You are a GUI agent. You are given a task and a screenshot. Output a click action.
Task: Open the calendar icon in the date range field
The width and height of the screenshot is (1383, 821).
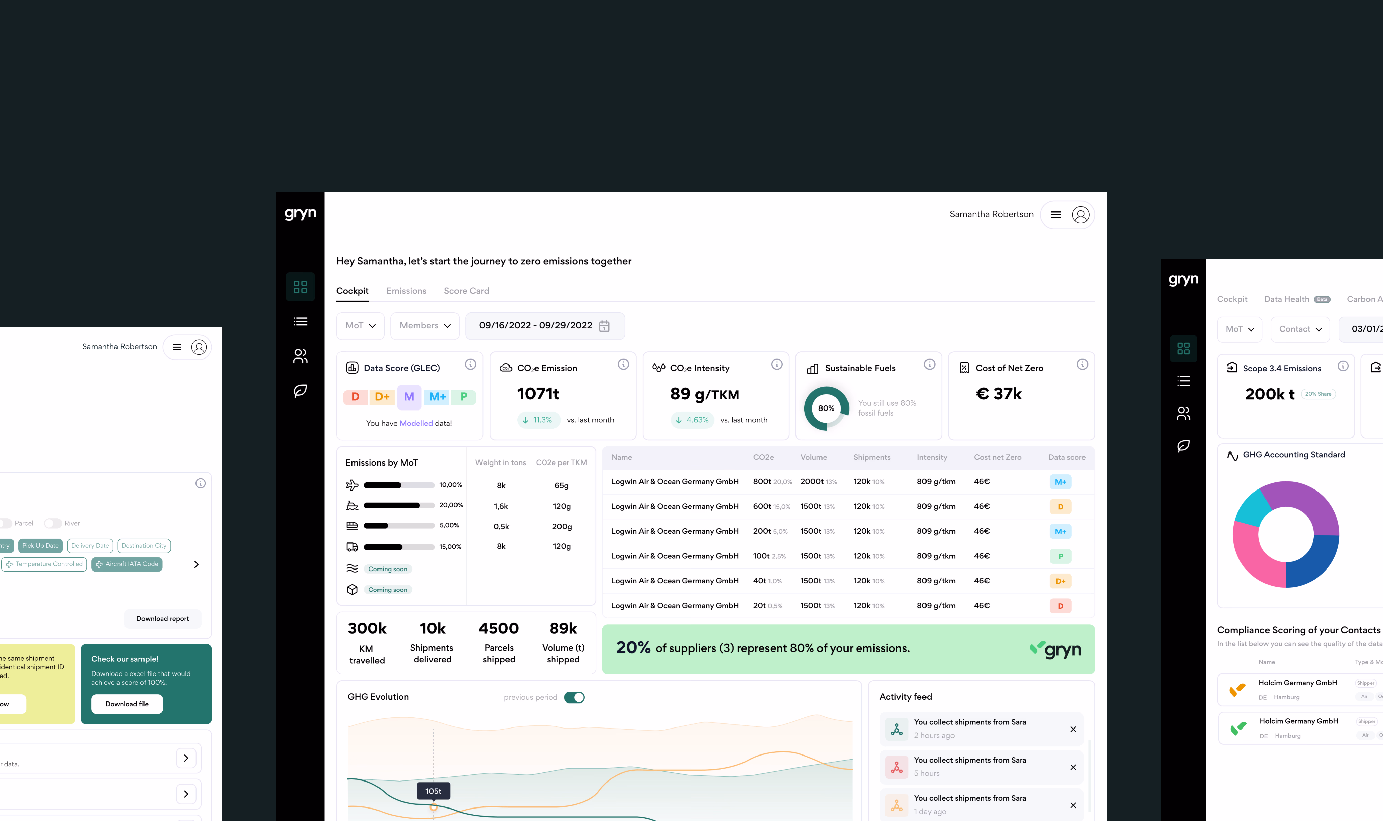[604, 326]
